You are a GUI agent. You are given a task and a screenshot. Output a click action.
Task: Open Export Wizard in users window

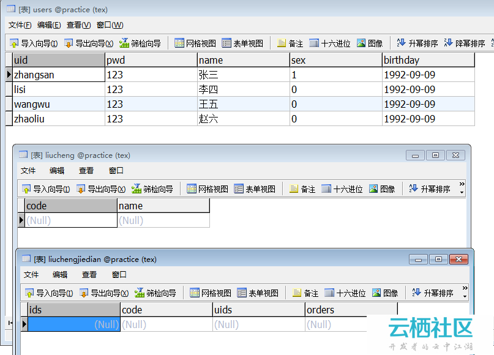click(89, 43)
